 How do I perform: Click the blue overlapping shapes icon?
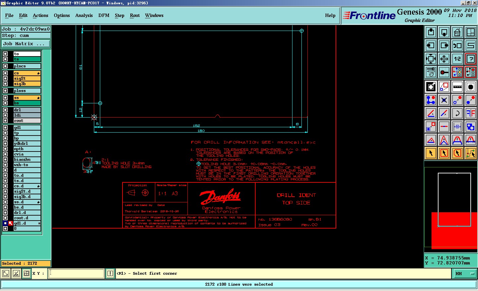coord(471,127)
